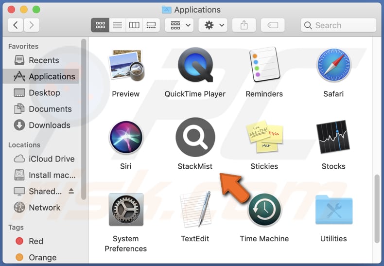Select the Safari name label
Viewport: 384px width, 266px height.
(x=333, y=94)
